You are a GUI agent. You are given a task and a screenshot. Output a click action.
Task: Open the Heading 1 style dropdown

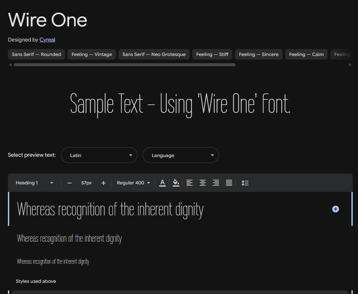[x=34, y=183]
